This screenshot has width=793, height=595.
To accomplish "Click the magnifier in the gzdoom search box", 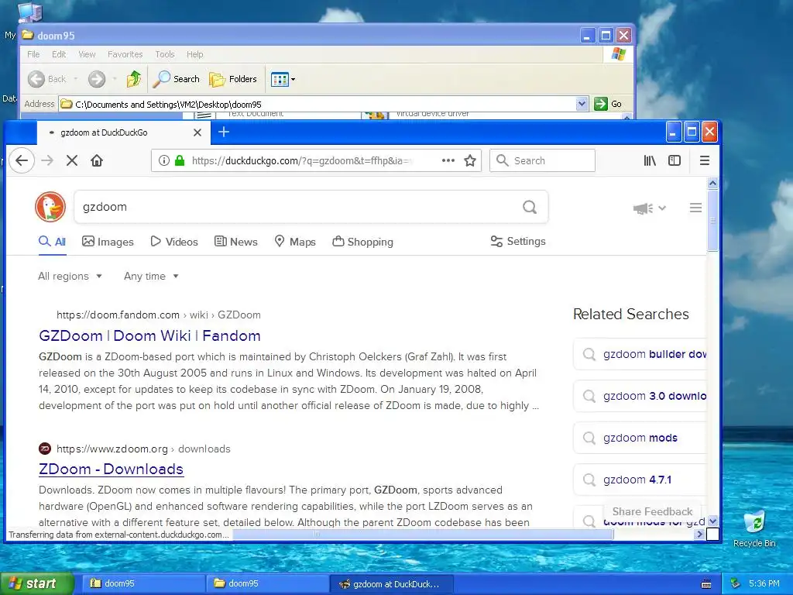I will pyautogui.click(x=530, y=207).
